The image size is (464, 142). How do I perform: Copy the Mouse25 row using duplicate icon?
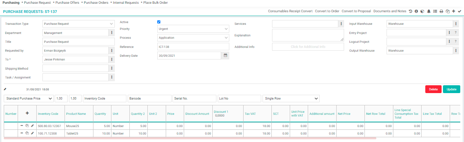(27, 126)
